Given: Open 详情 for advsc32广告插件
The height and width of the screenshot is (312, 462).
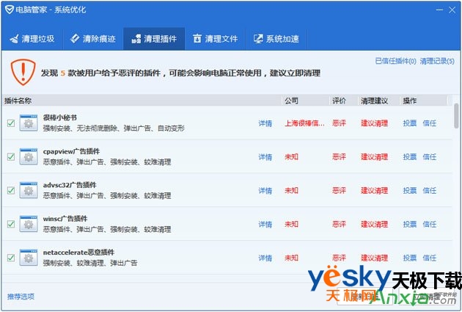Looking at the screenshot, I should click(265, 190).
